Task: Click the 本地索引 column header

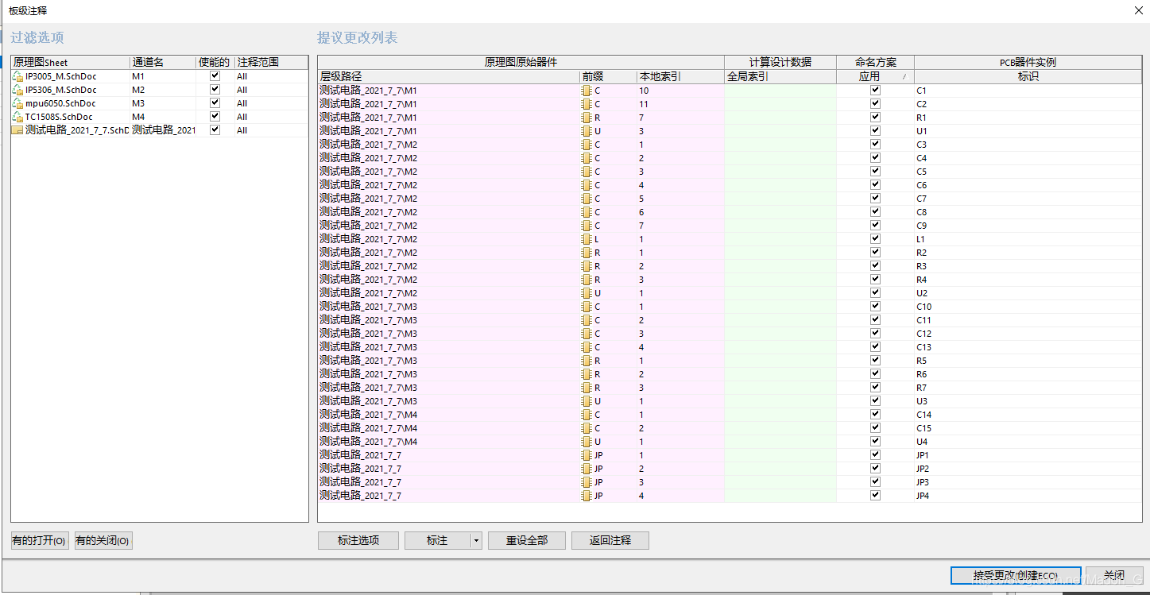Action: [680, 77]
